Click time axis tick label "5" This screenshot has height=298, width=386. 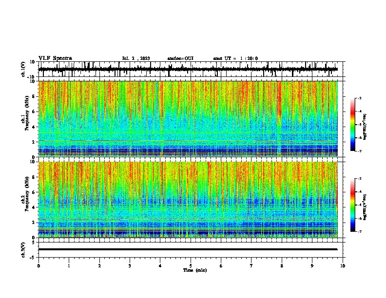point(191,266)
